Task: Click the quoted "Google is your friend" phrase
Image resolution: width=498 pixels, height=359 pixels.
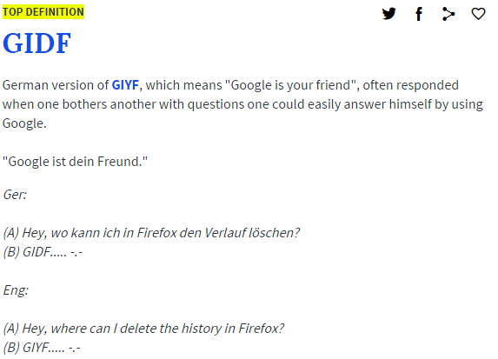Action: click(x=290, y=85)
